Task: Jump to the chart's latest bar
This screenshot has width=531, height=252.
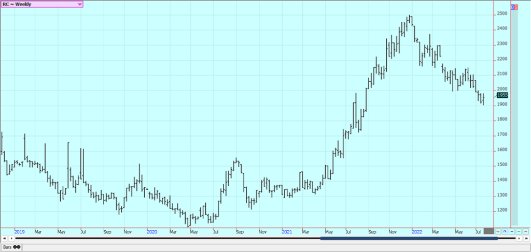Action: (526, 239)
